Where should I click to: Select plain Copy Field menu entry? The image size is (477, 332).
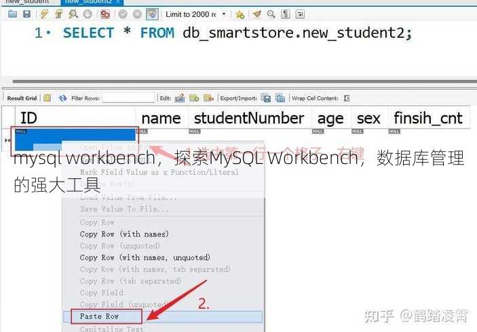[102, 293]
